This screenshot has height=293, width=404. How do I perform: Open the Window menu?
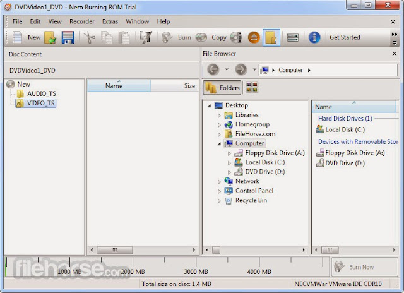point(138,21)
